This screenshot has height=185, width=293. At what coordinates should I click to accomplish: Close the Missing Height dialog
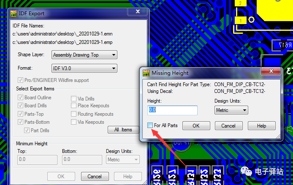click(x=271, y=71)
